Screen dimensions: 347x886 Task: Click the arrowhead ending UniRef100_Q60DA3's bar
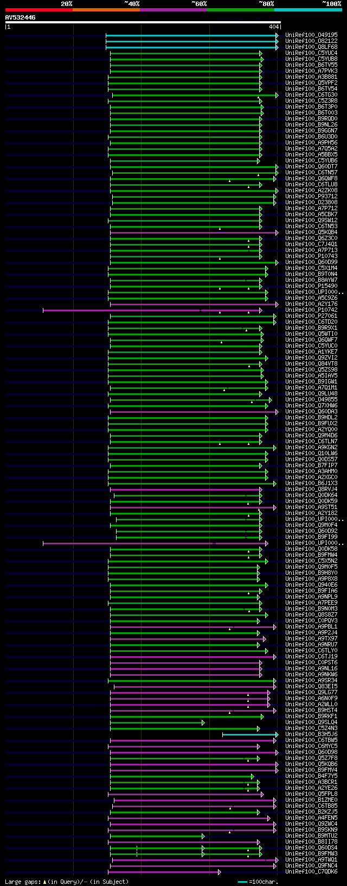(x=277, y=412)
